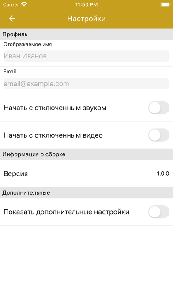This screenshot has width=173, height=308.
Task: Tap the Wi-Fi status icon
Action: click(24, 4)
